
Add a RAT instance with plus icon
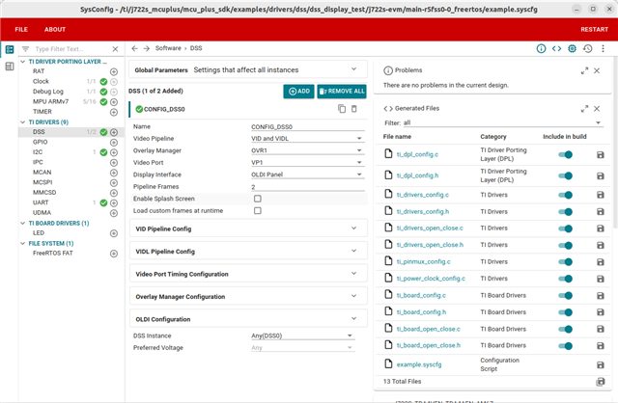(x=114, y=71)
